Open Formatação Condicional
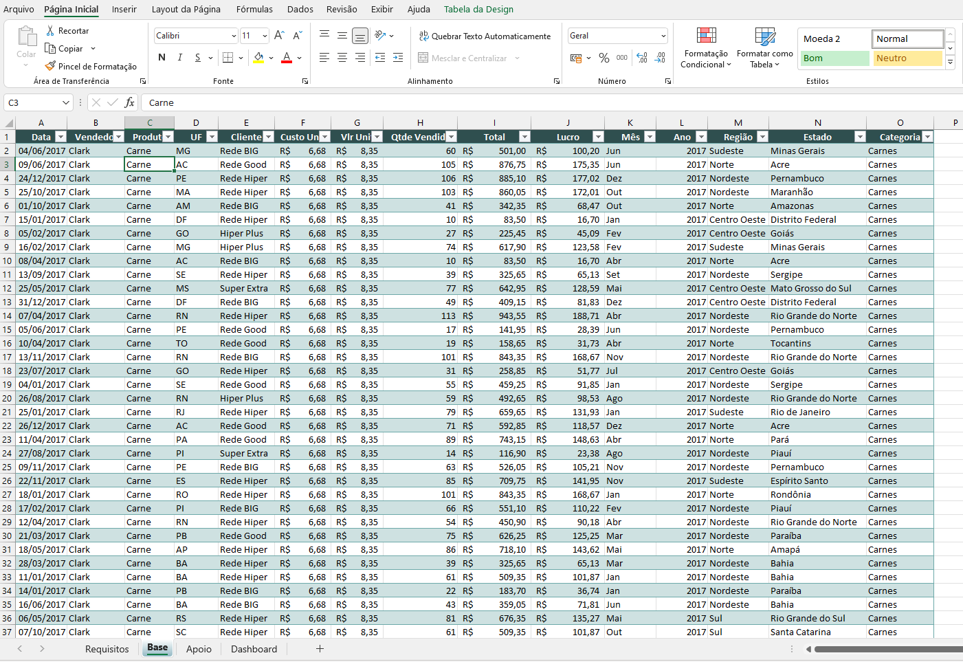Image resolution: width=963 pixels, height=662 pixels. [706, 48]
